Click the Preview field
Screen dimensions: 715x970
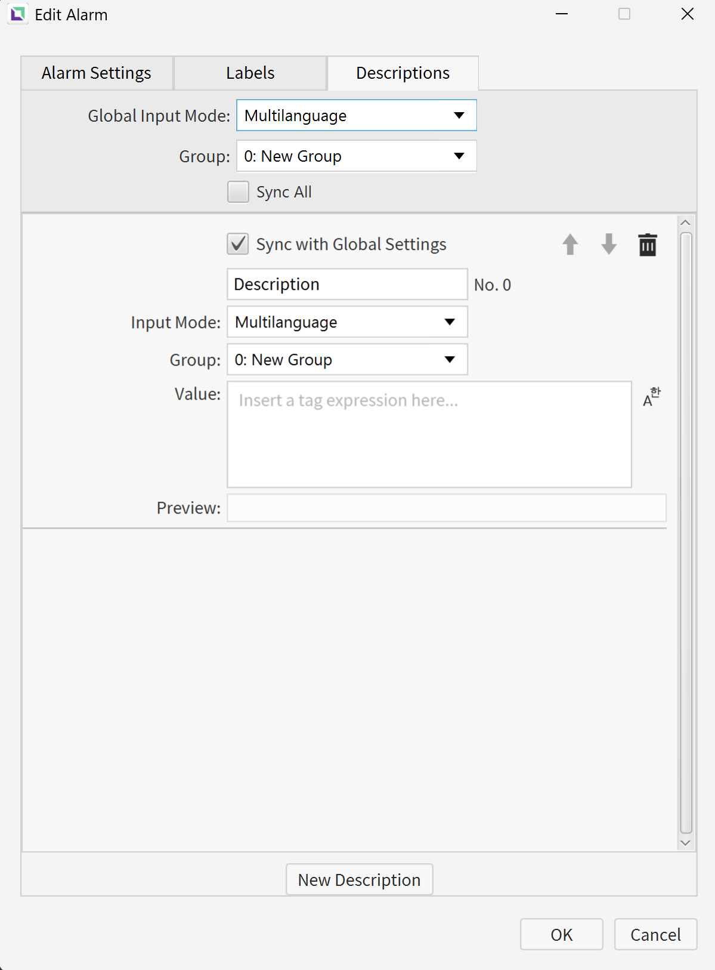click(447, 508)
